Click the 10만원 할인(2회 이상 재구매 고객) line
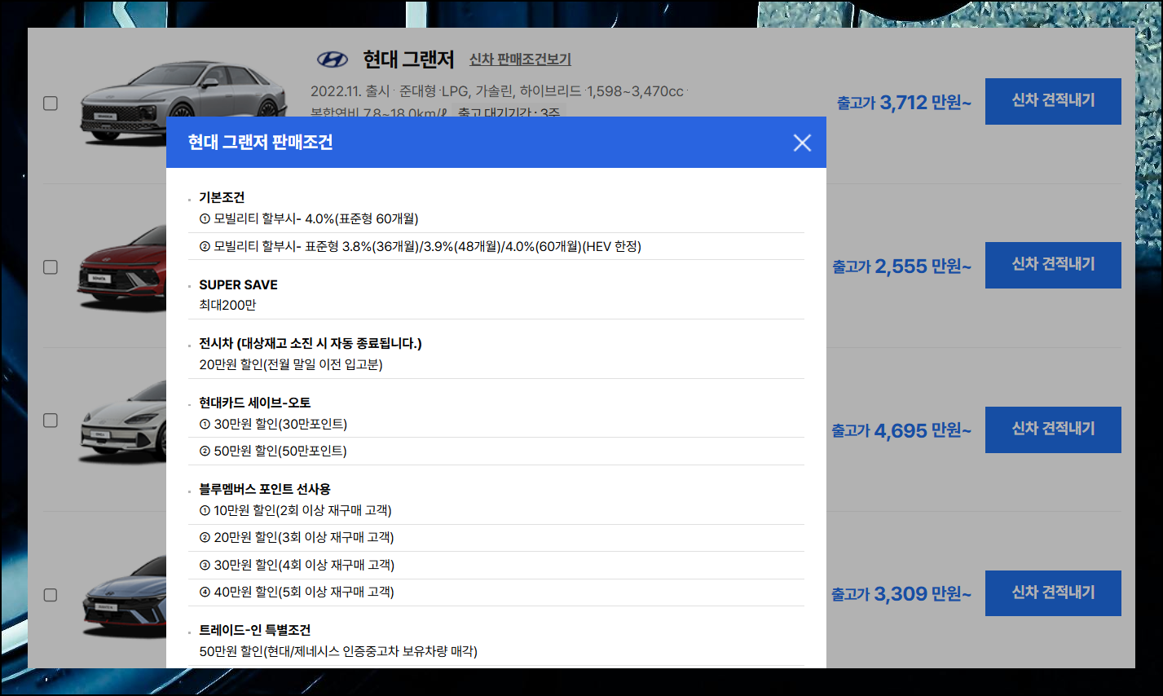 (x=296, y=510)
